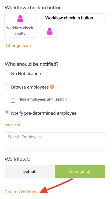Viewport: 112px width, 199px height.
Task: Click the orange info icon beside Browse employees
Action: coord(52,87)
